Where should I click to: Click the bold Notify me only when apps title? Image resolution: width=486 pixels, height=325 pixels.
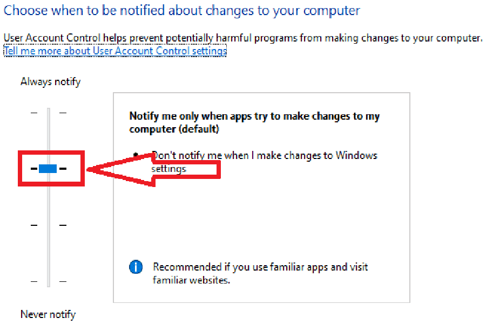[254, 122]
